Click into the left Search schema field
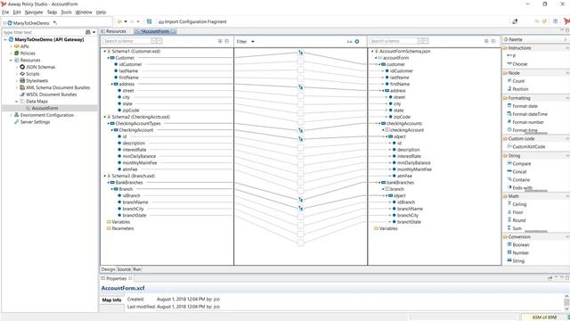 click(127, 41)
